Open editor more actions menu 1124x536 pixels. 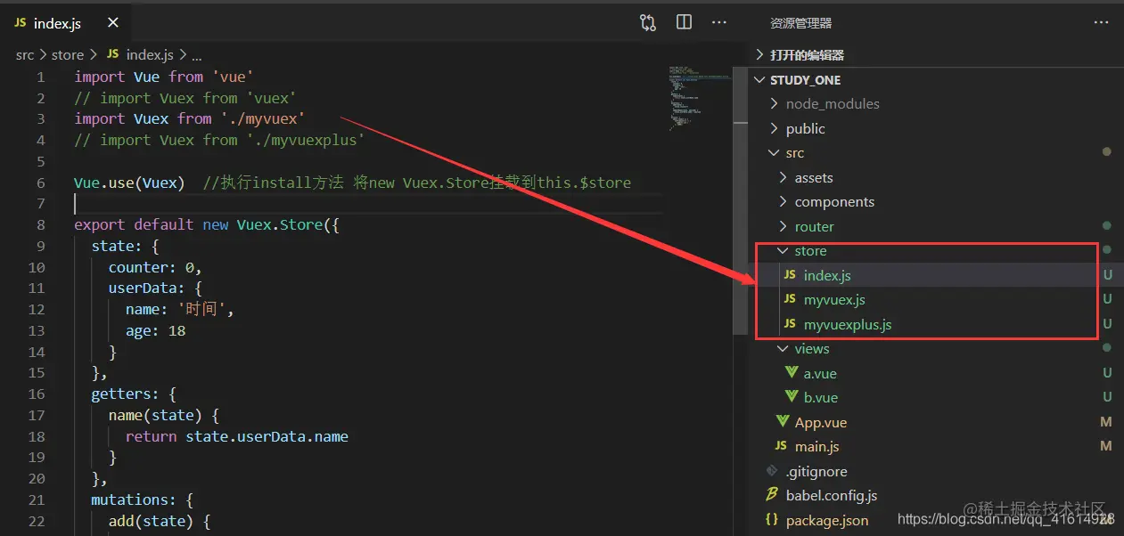[719, 23]
